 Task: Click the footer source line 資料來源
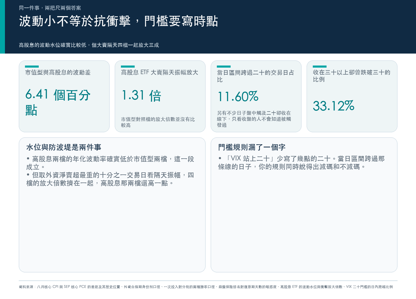click(206, 287)
